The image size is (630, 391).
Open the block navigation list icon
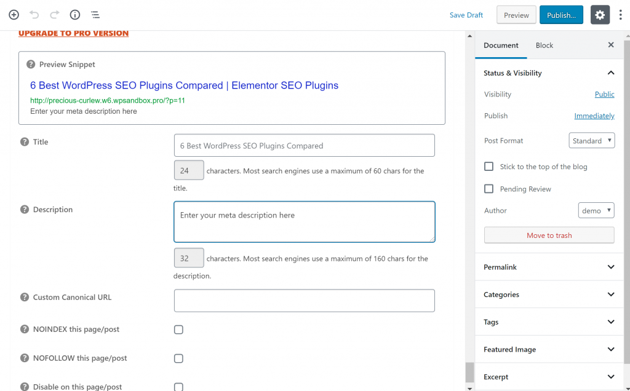pyautogui.click(x=95, y=15)
